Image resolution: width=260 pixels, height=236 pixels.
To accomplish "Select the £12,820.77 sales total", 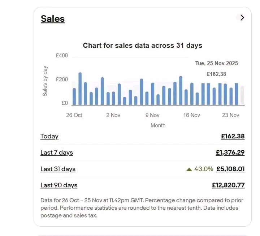I will coord(228,185).
